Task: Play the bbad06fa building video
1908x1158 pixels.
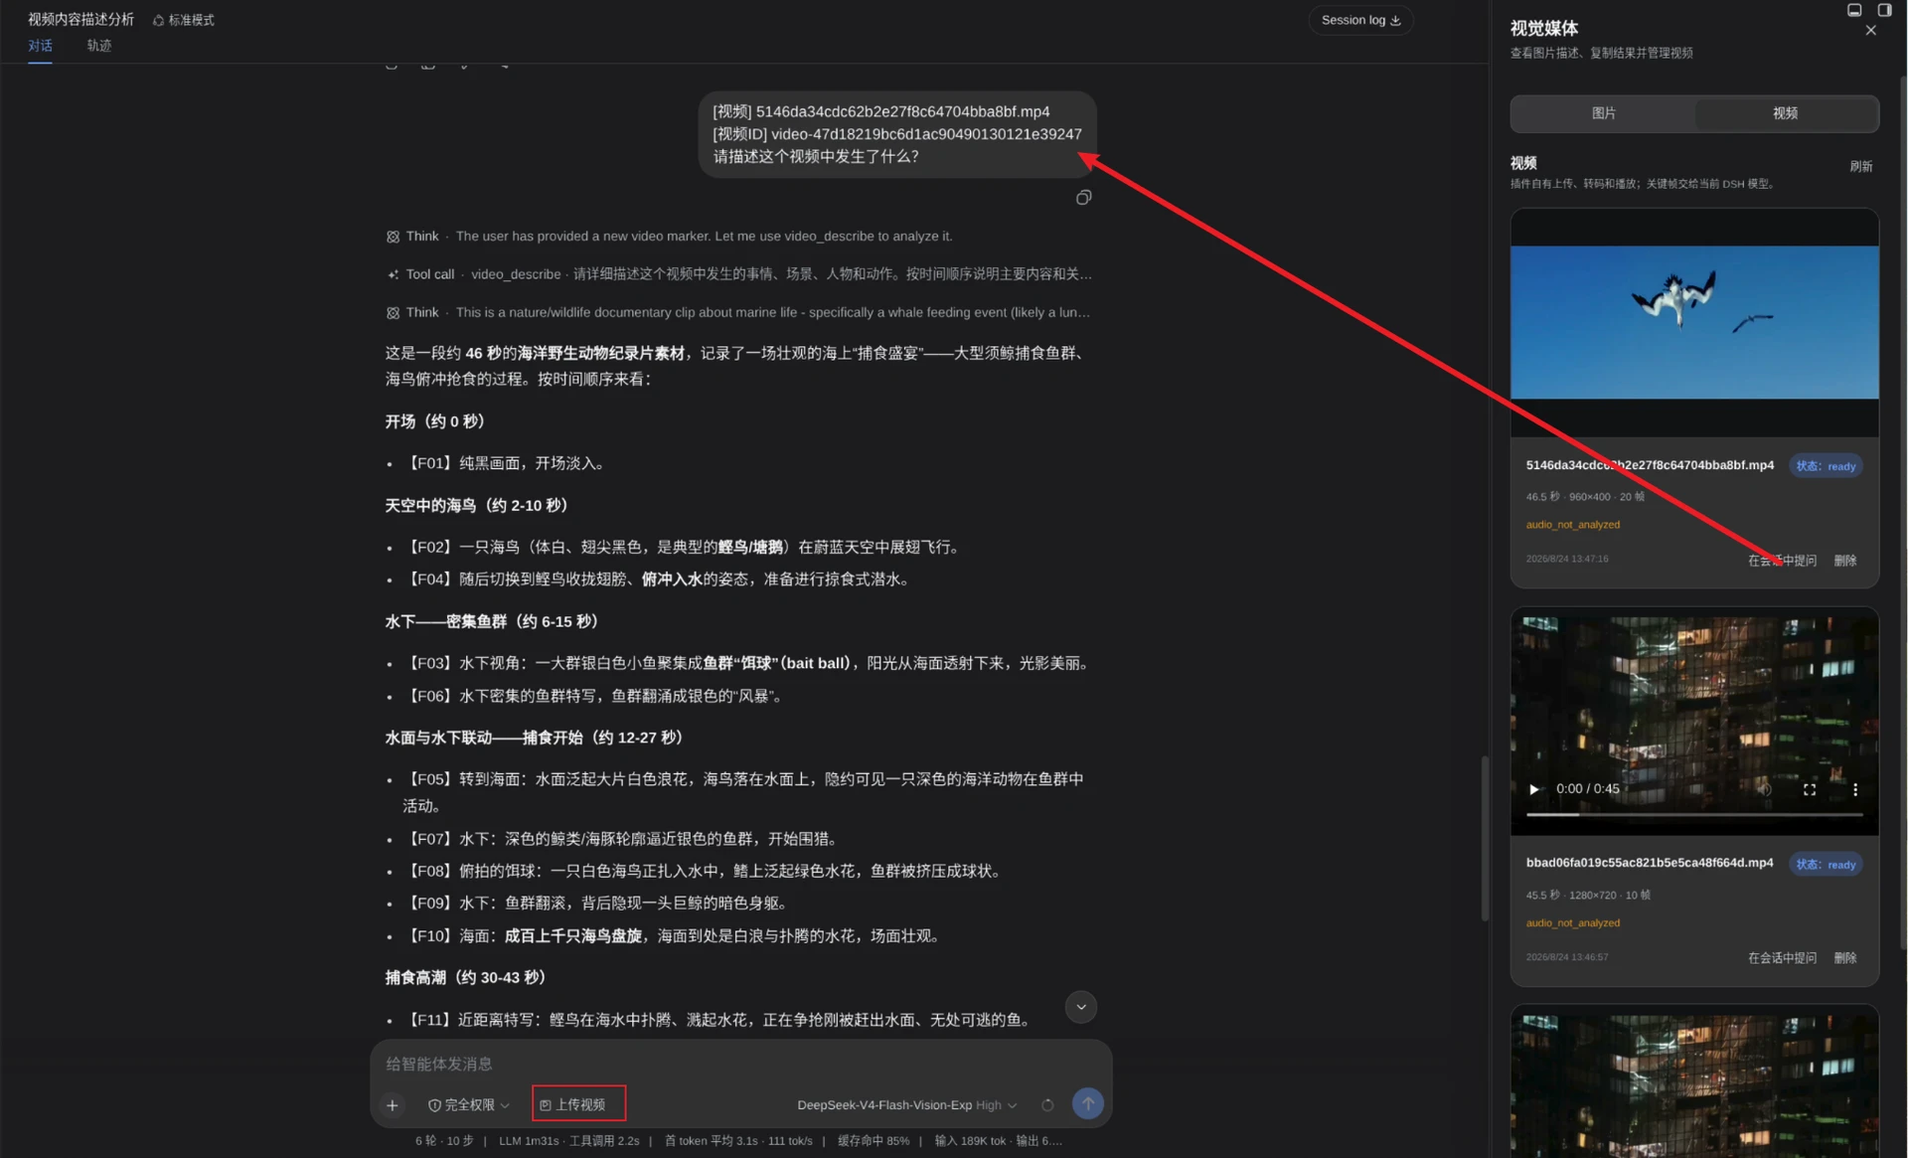Action: click(1533, 789)
